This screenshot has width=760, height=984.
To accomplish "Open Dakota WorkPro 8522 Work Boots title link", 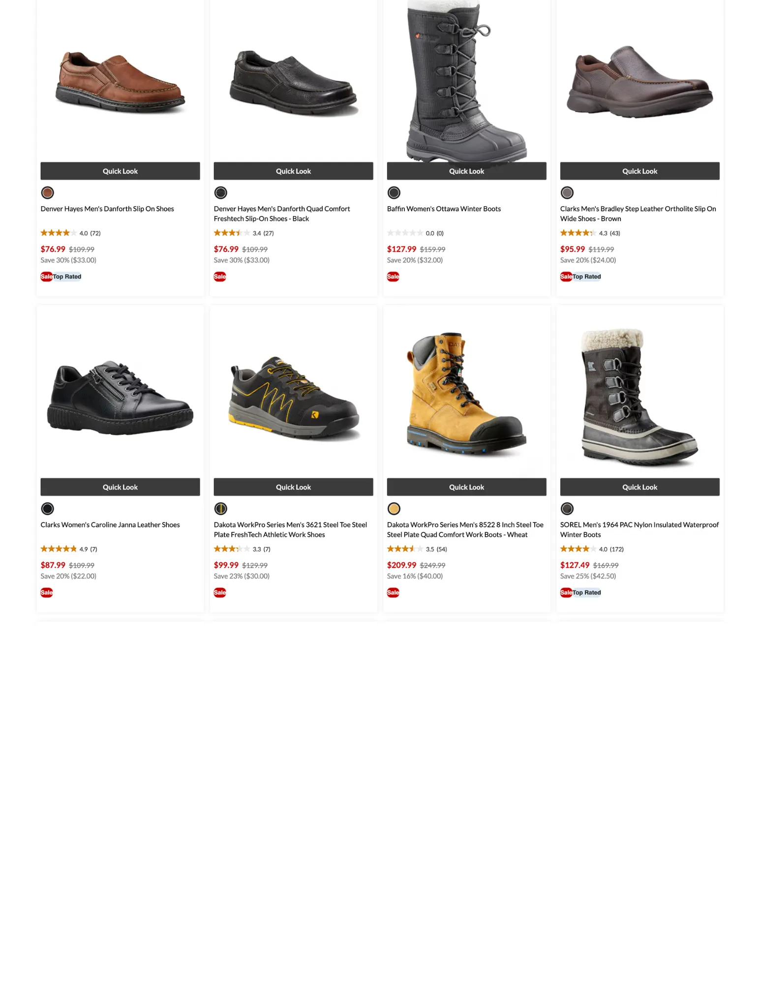I will click(465, 529).
